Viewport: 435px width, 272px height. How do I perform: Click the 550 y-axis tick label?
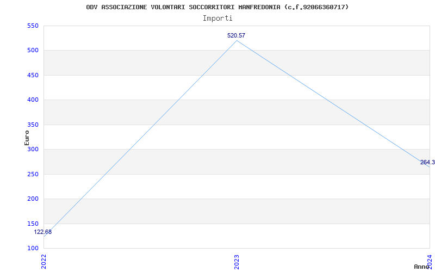(33, 26)
